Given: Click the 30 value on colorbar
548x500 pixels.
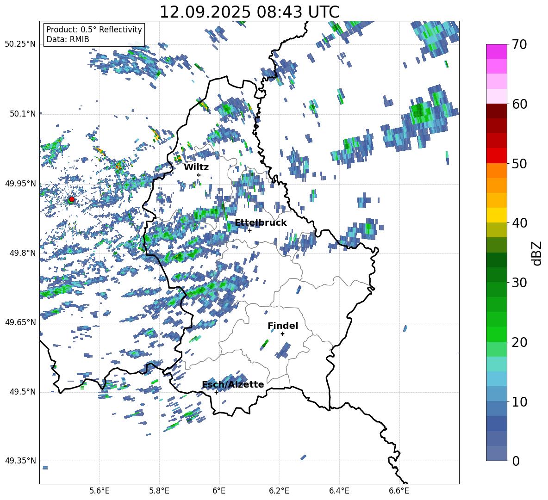Looking at the screenshot, I should [519, 283].
